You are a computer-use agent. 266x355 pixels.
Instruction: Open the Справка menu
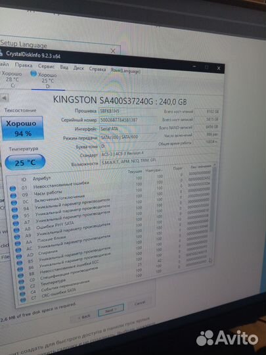coord(97,69)
